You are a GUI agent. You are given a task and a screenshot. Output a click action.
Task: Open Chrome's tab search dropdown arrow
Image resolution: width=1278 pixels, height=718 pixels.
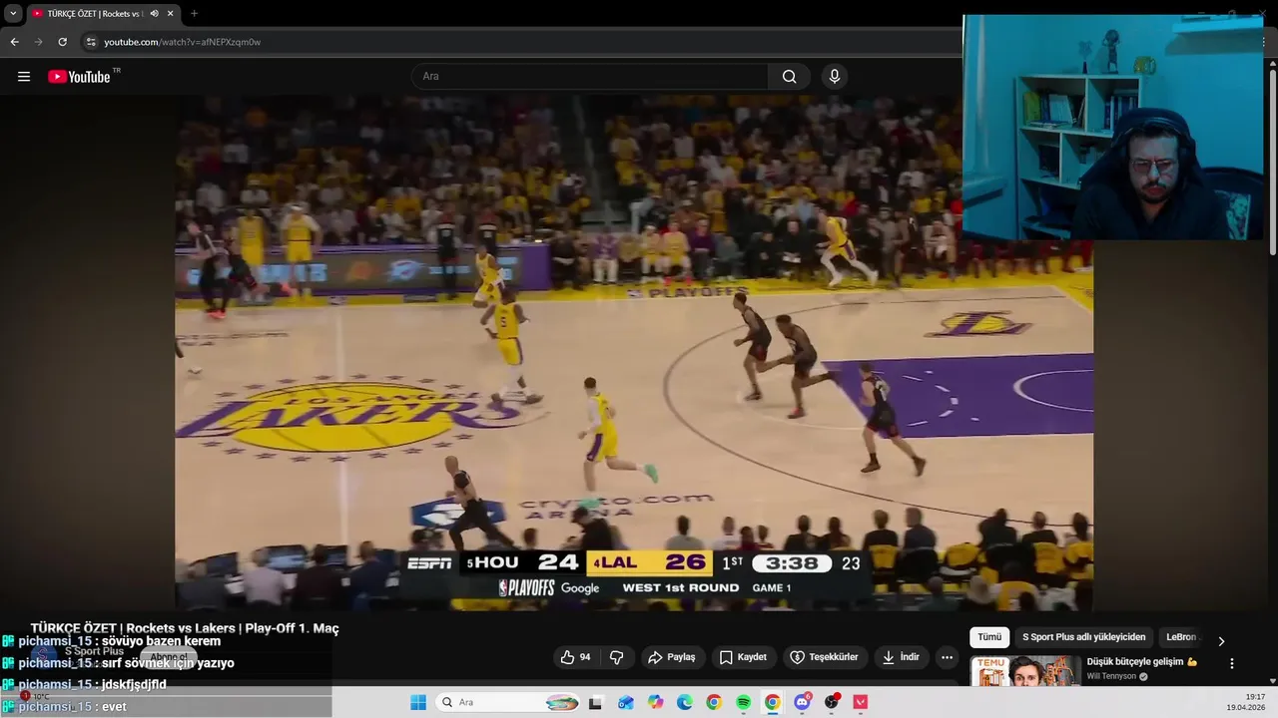point(13,13)
